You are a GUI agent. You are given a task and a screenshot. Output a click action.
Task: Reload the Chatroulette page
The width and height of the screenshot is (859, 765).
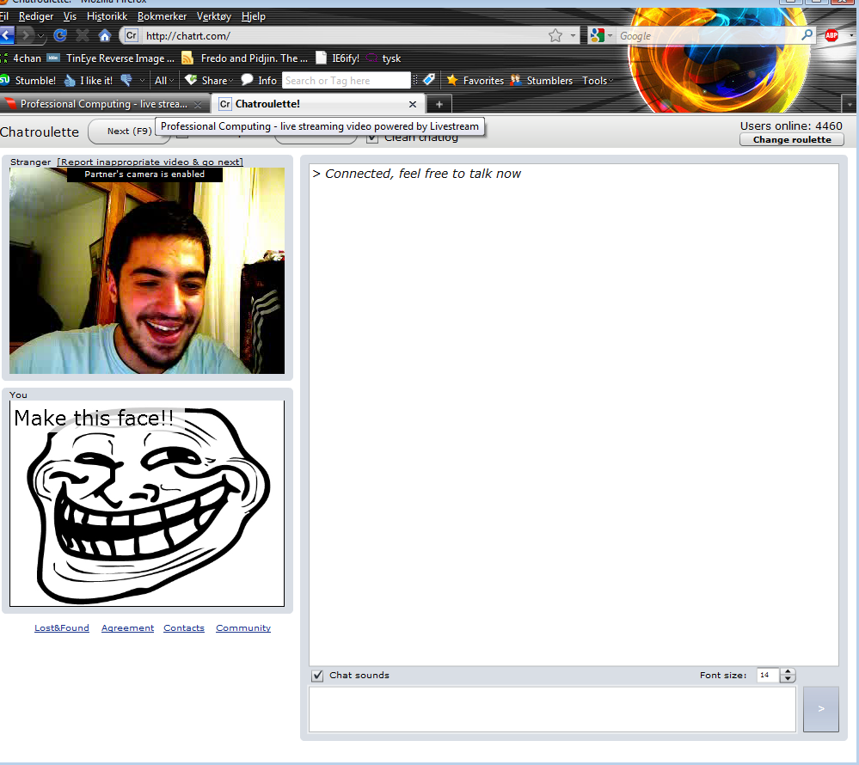60,36
